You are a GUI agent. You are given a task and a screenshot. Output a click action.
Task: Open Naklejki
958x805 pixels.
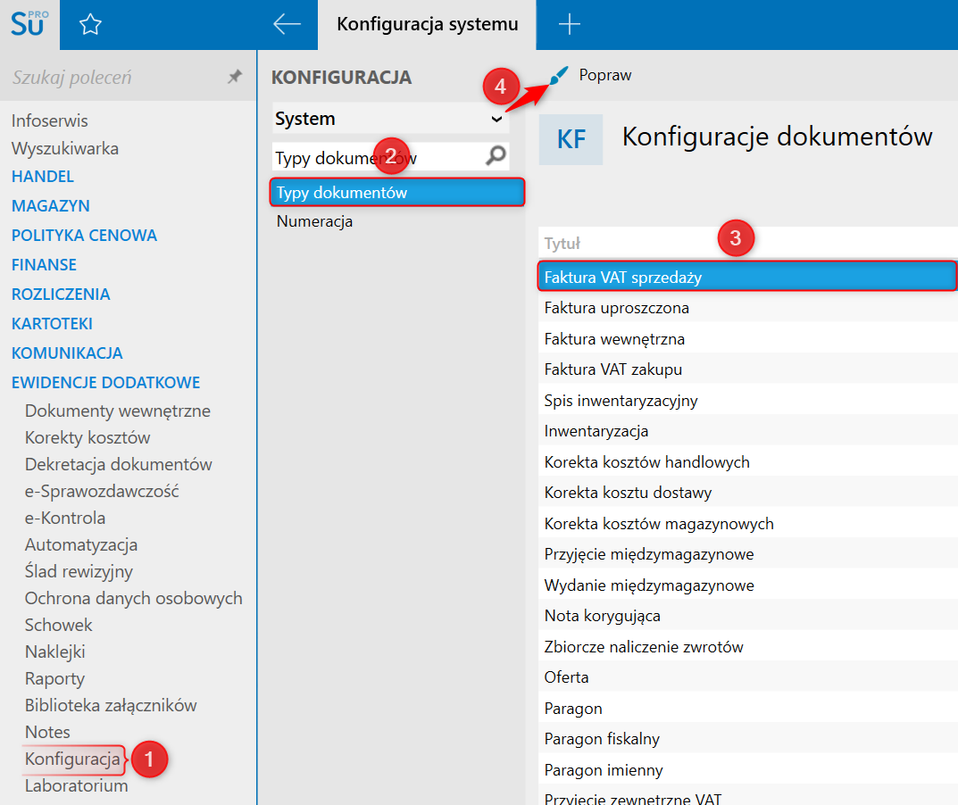55,651
